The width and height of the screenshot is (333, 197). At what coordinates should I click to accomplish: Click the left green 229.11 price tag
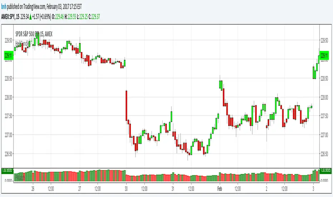8,55
